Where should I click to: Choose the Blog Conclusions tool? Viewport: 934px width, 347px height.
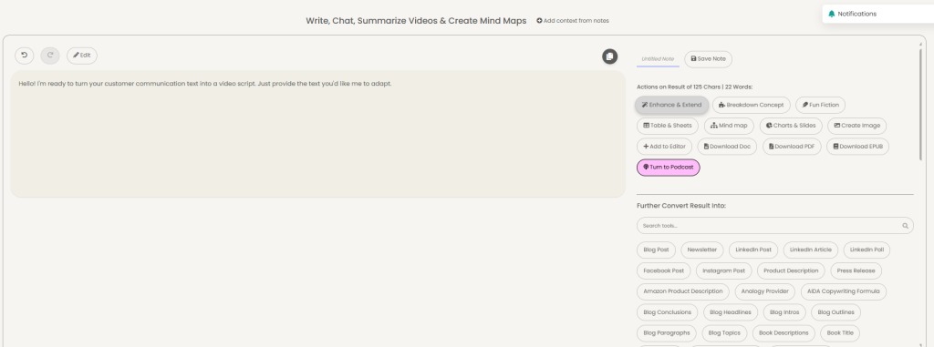pyautogui.click(x=667, y=312)
